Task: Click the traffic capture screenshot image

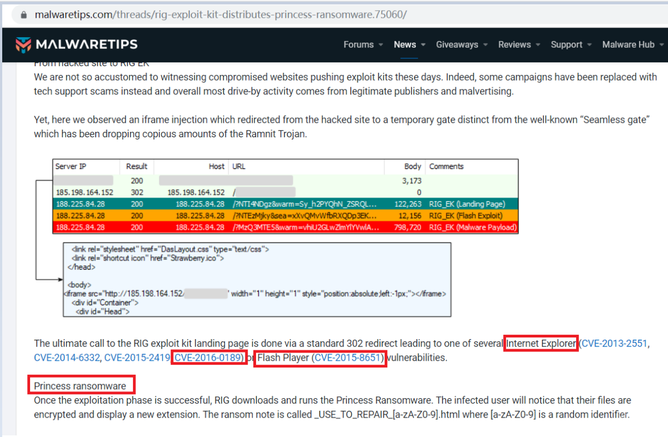Action: pos(277,238)
